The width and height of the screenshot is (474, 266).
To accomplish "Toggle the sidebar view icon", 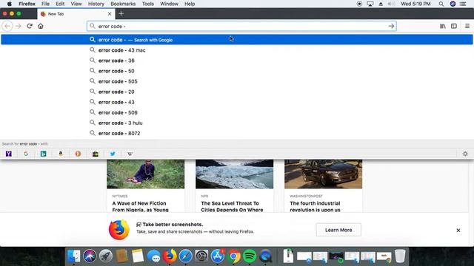I will pyautogui.click(x=454, y=27).
